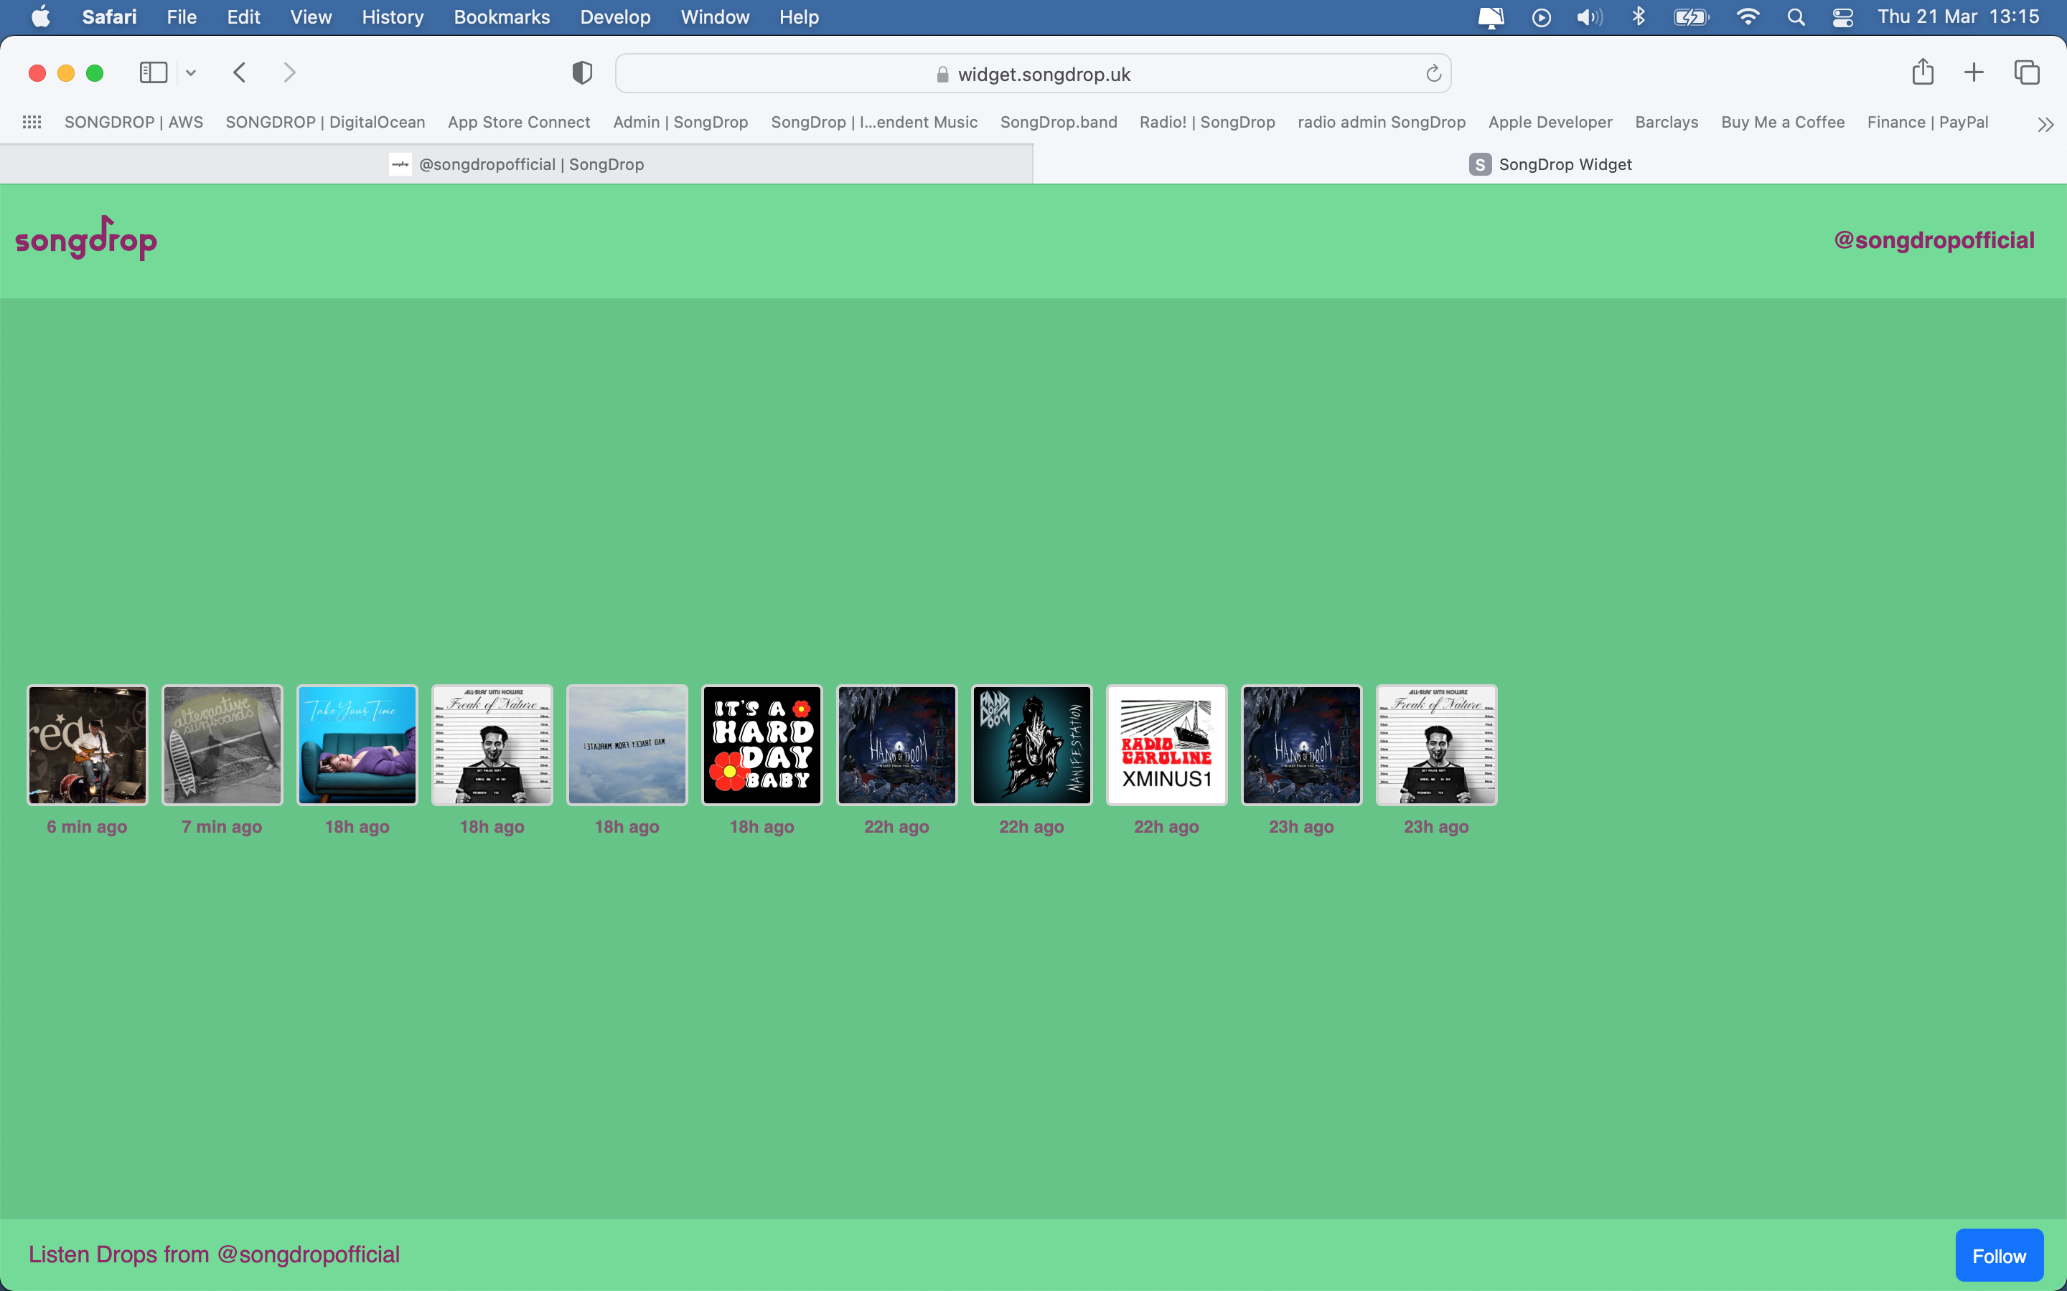
Task: Open the Bookmarks menu
Action: (502, 17)
